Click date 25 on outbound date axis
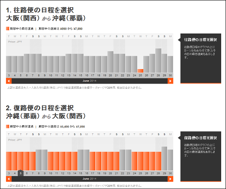The width and height of the screenshot is (226, 189). 140,75
